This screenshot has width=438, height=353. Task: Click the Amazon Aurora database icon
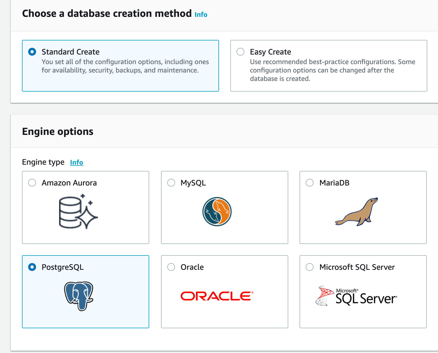[78, 211]
